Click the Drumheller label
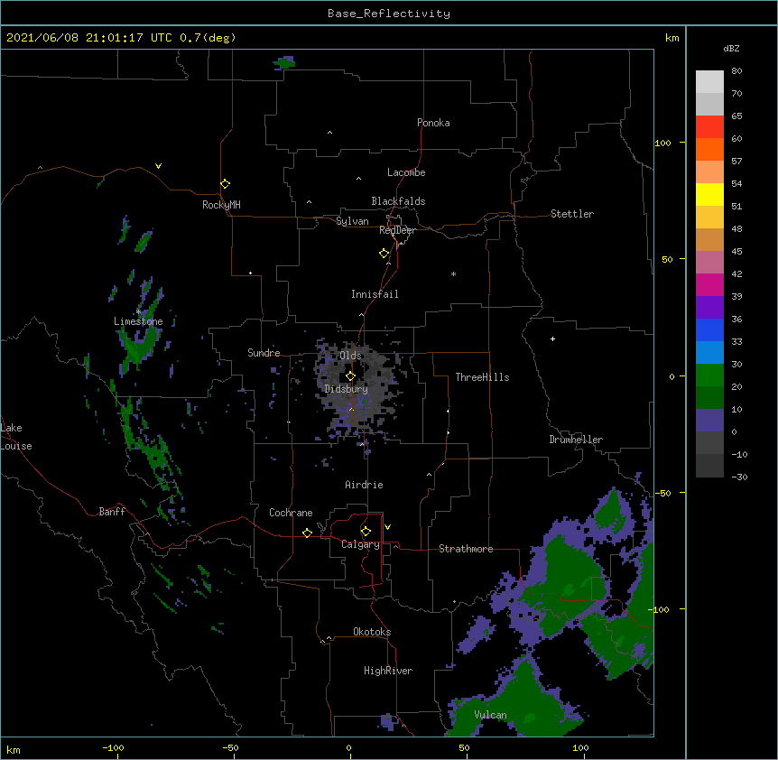 (x=576, y=440)
